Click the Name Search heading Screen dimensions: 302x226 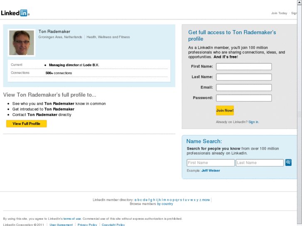[x=204, y=141]
